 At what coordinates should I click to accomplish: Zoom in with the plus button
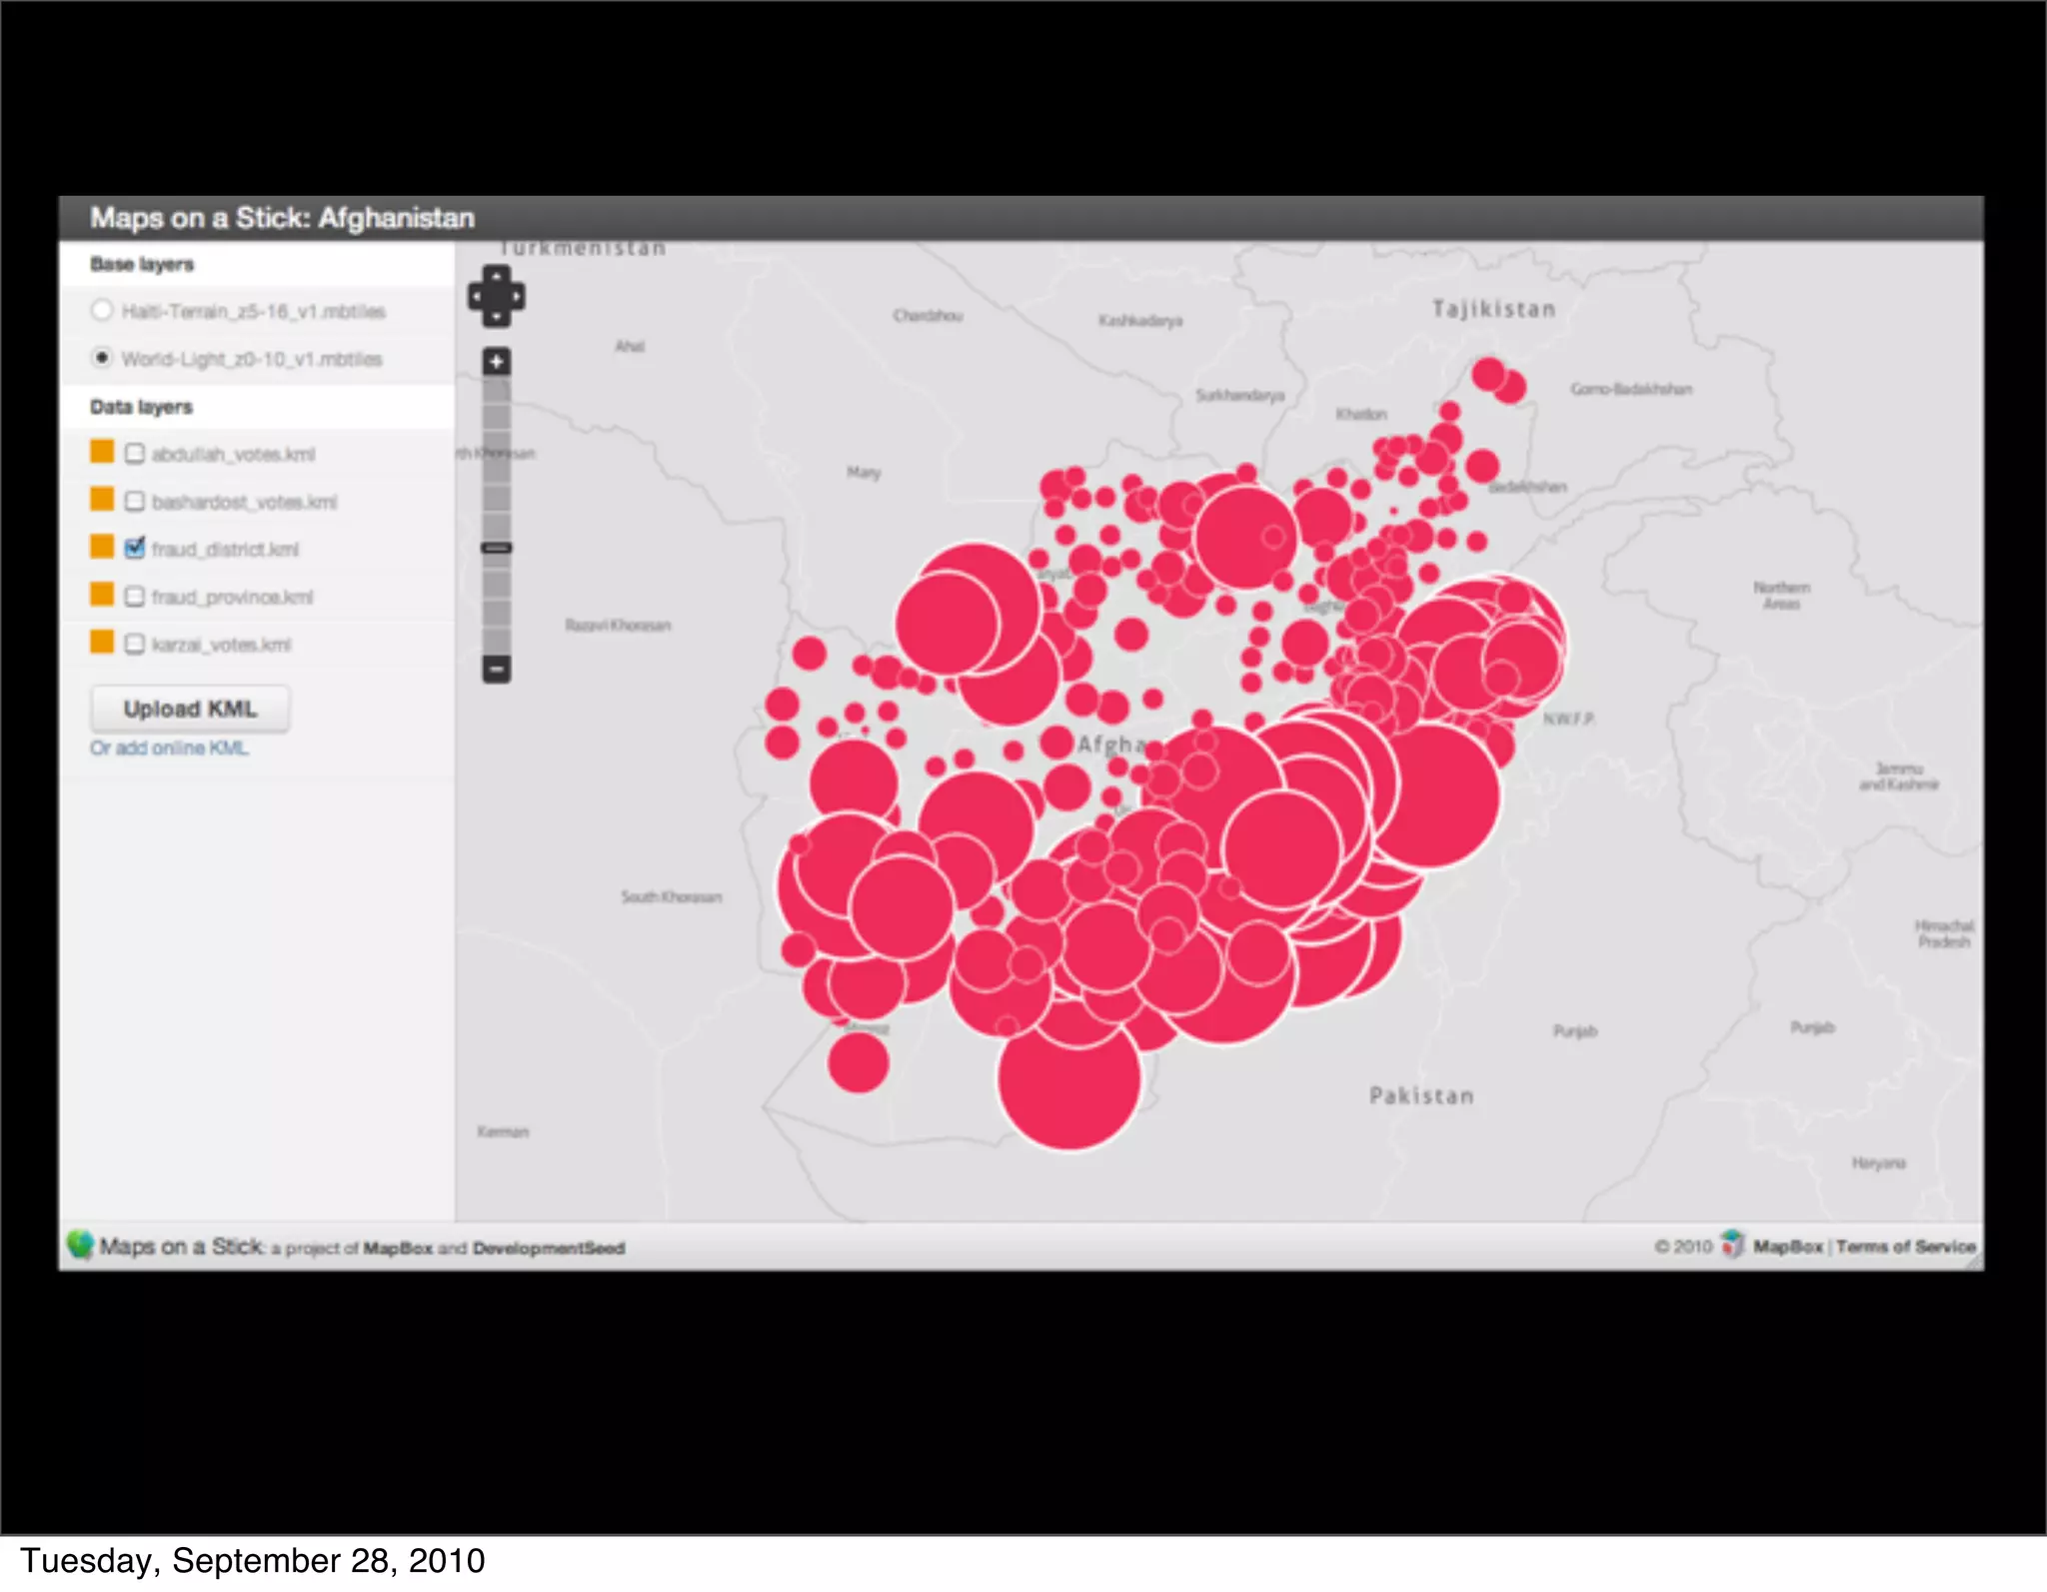(x=497, y=361)
